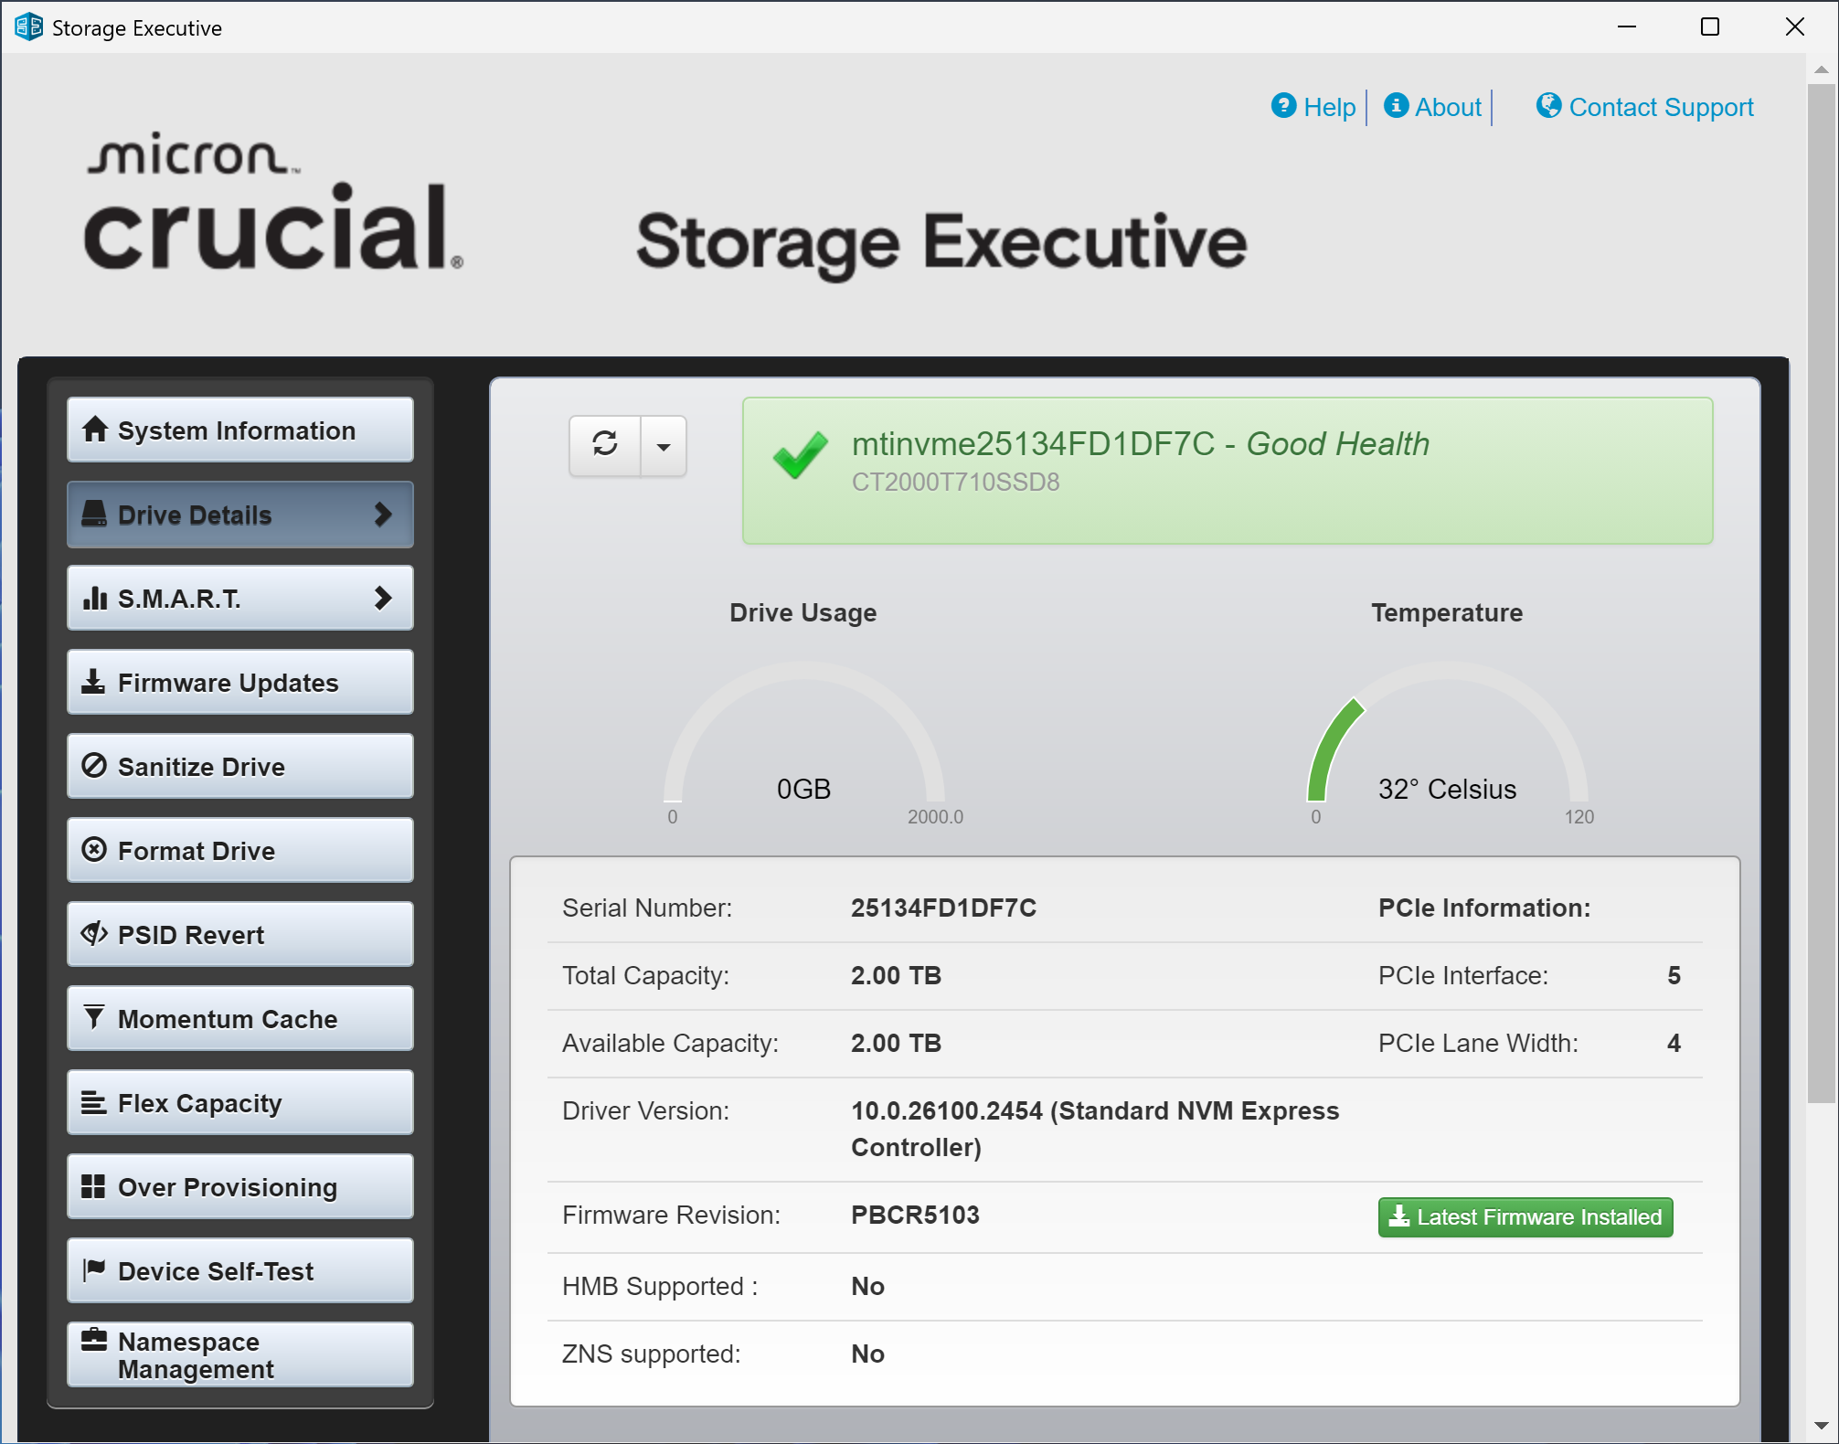Open the Help link
This screenshot has width=1839, height=1444.
(1329, 107)
